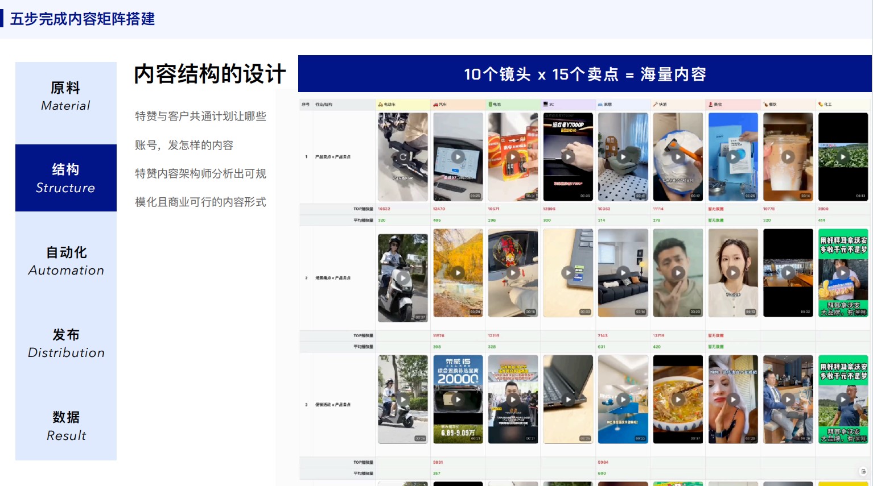Select the 电动车 column header

403,105
